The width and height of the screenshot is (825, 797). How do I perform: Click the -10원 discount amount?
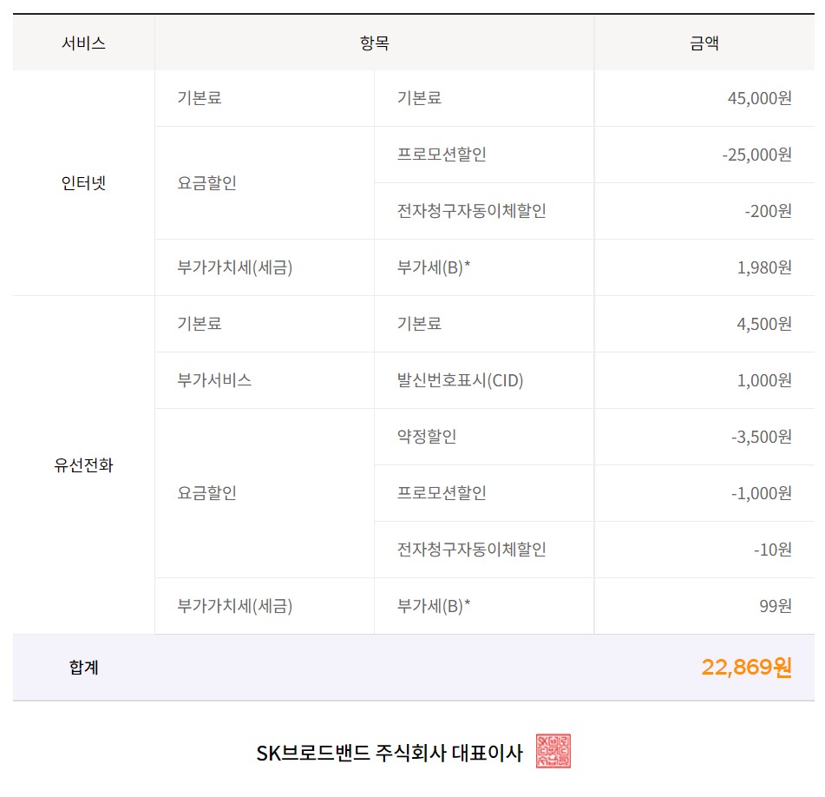click(772, 550)
